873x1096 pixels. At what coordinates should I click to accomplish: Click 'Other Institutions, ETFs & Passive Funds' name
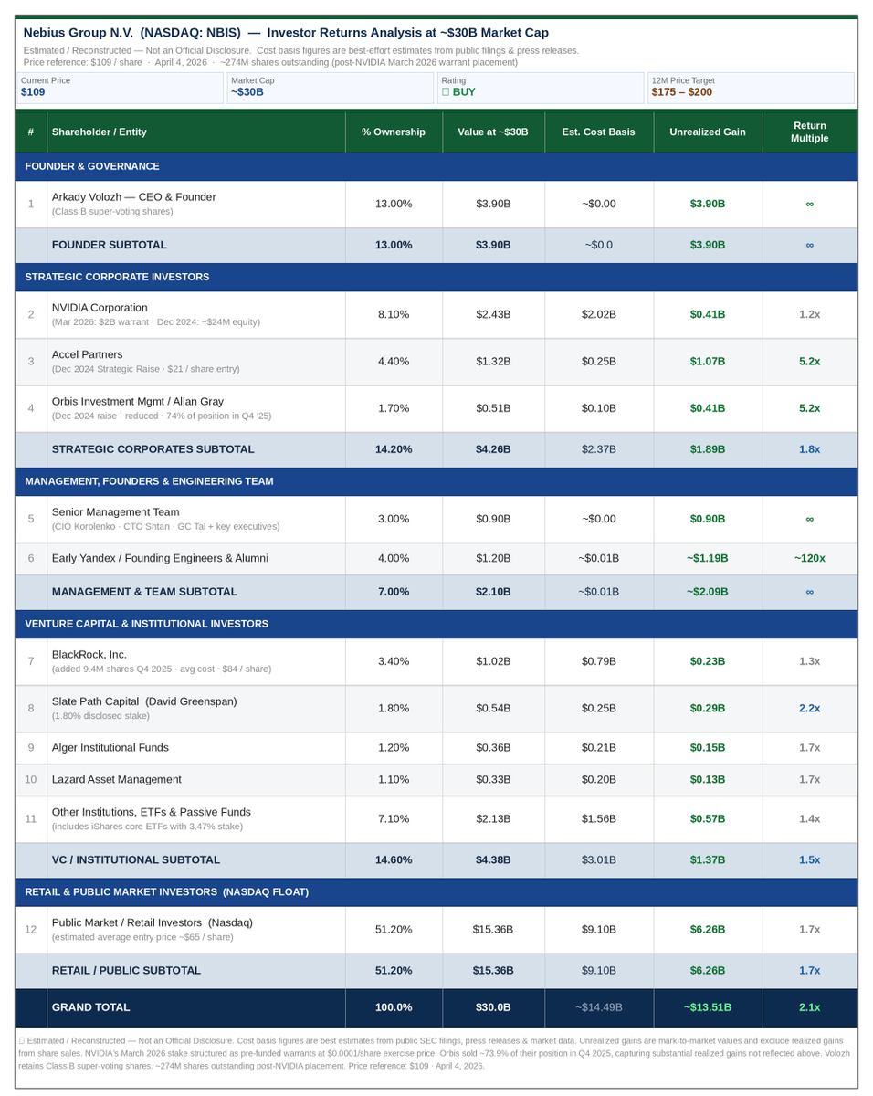[152, 811]
